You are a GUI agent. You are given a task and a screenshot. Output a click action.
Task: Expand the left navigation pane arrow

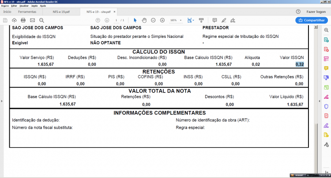[2, 101]
